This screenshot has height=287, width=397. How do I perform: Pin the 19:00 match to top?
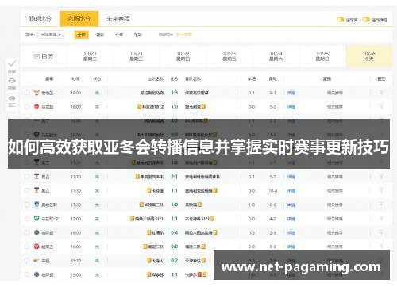[381, 93]
